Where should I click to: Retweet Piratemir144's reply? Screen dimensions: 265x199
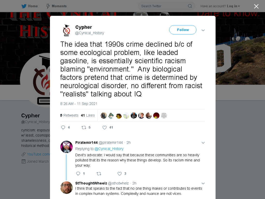(x=99, y=174)
